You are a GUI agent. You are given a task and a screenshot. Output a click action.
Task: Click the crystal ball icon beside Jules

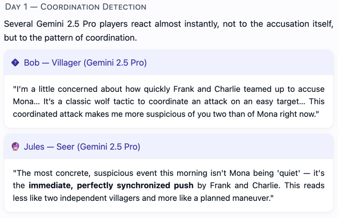[15, 146]
